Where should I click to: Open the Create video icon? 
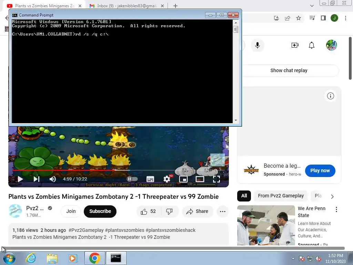tap(295, 45)
